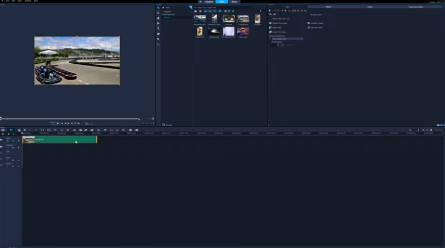Click Fit project in timeline window icon

(x=427, y=130)
